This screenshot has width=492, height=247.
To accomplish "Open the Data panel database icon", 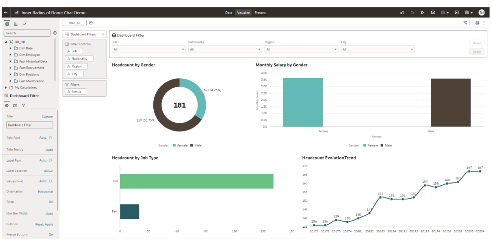I will tap(7, 24).
